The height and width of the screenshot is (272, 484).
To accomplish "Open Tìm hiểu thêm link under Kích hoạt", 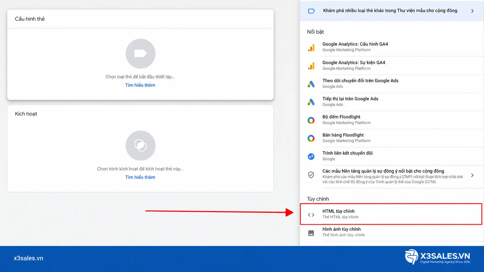I will [140, 177].
